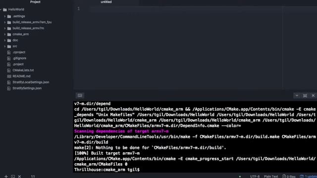Switch to the untitled editor tab

pyautogui.click(x=106, y=2)
